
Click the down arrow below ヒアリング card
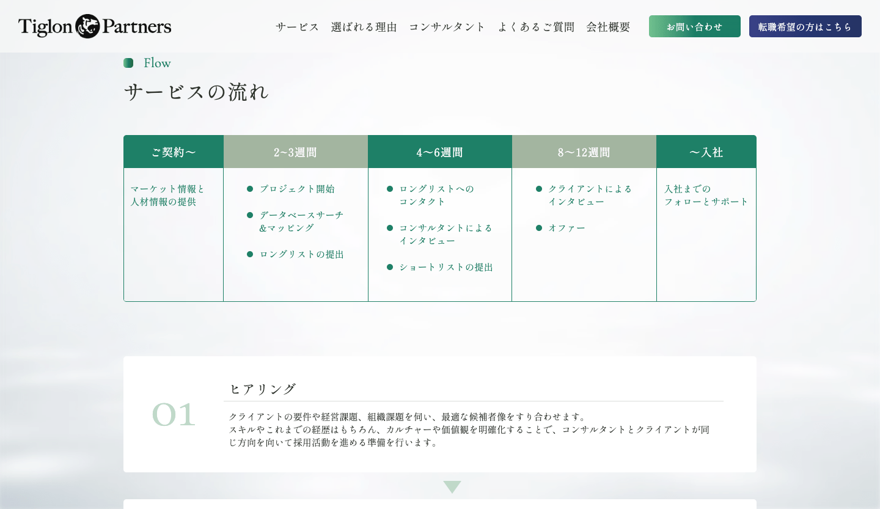pyautogui.click(x=452, y=486)
